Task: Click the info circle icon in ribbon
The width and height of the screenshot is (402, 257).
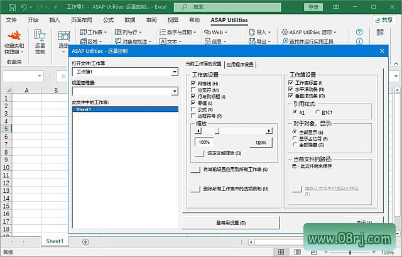Action: tap(359, 41)
